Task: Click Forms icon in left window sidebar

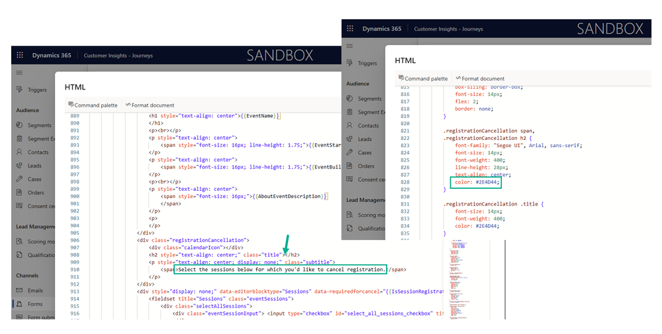Action: [19, 304]
